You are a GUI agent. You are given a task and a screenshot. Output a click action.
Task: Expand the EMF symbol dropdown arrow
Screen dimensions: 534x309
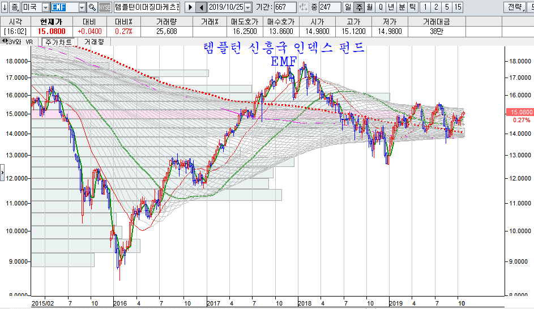coord(82,7)
